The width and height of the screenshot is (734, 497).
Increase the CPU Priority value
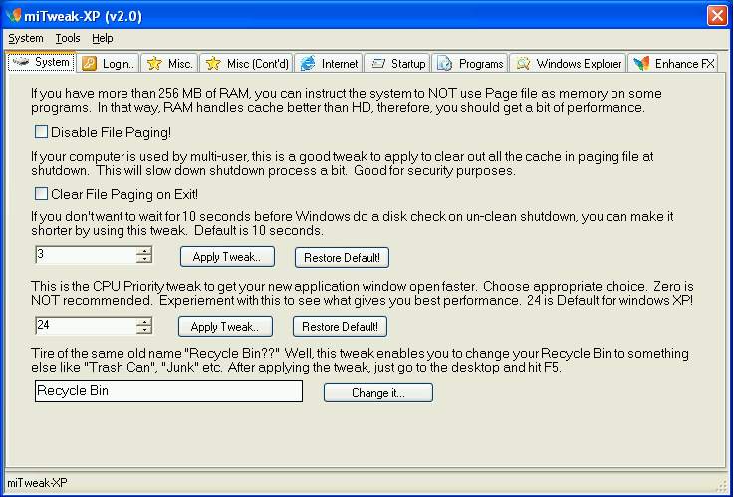[x=144, y=322]
